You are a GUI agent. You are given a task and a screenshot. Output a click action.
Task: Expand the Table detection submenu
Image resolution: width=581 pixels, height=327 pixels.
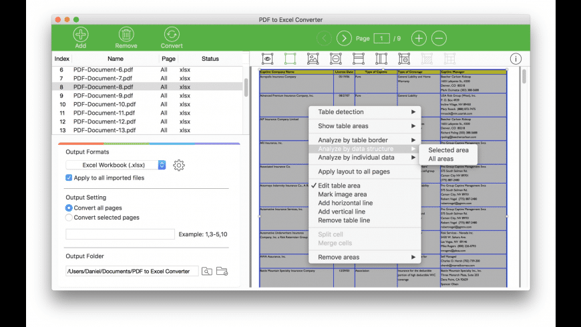365,112
